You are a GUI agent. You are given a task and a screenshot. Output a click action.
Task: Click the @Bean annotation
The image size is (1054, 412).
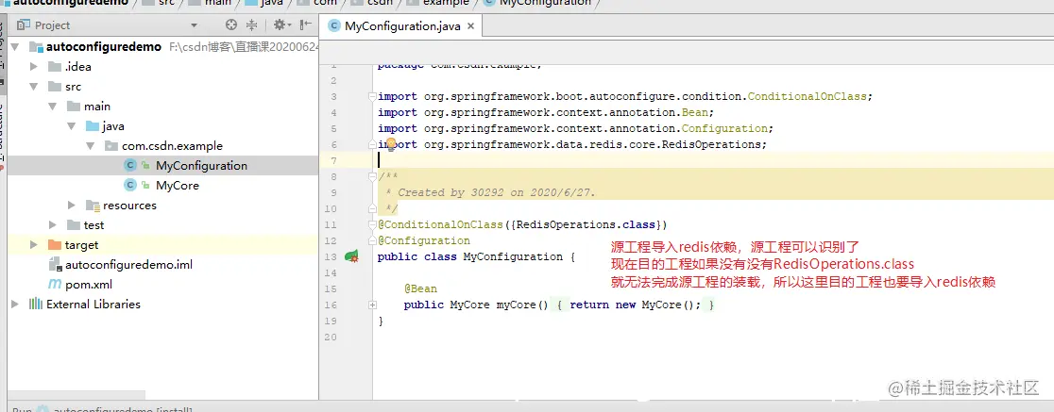click(420, 288)
